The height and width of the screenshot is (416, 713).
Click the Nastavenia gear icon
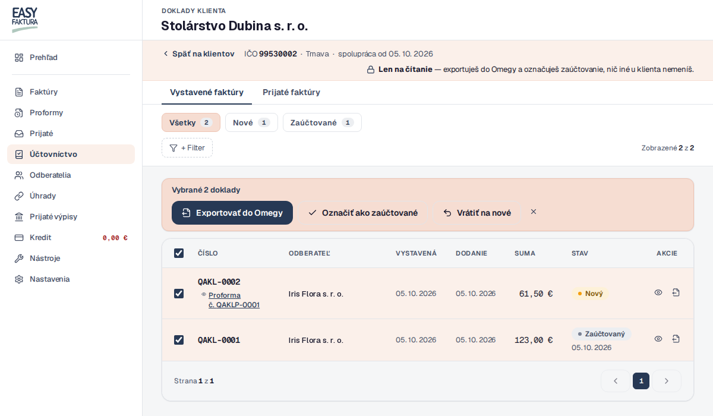pos(19,279)
